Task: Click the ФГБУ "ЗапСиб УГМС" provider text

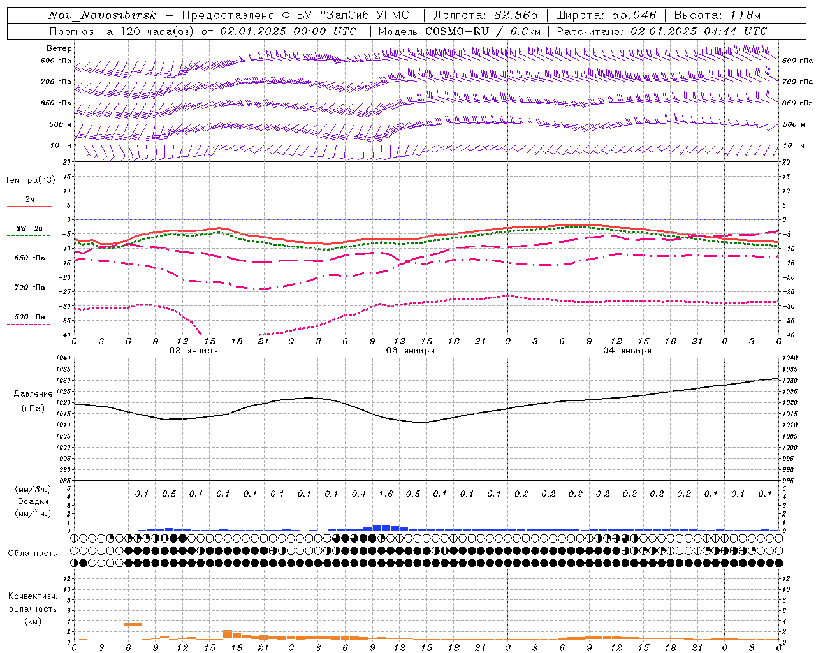Action: [349, 15]
